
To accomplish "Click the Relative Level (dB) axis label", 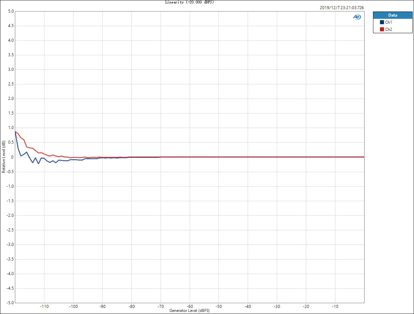I will click(4, 157).
